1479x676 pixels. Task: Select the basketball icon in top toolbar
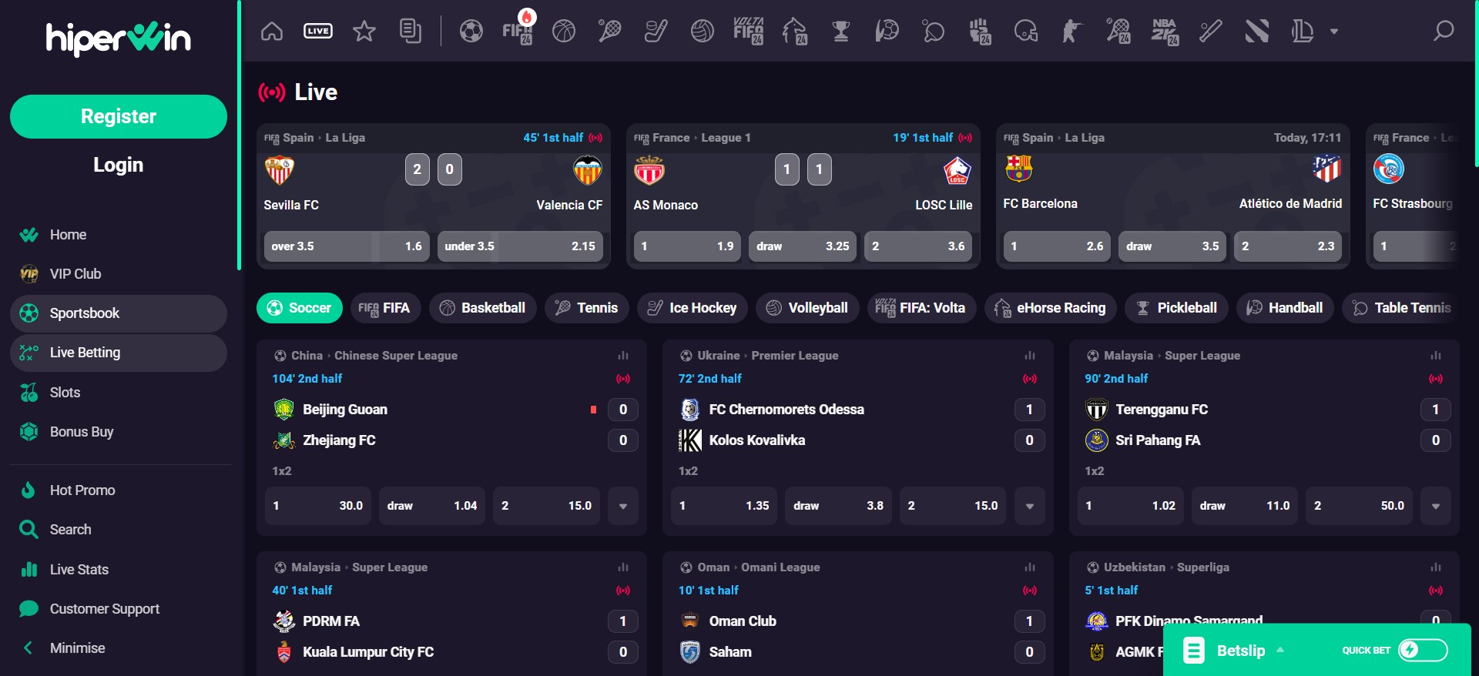(x=564, y=32)
